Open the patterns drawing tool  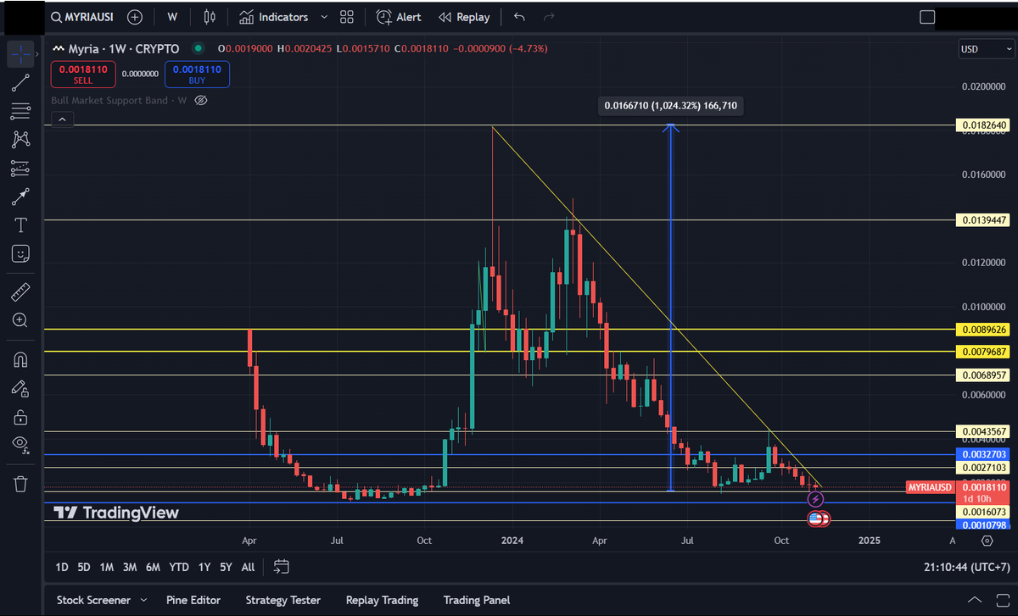click(x=21, y=140)
